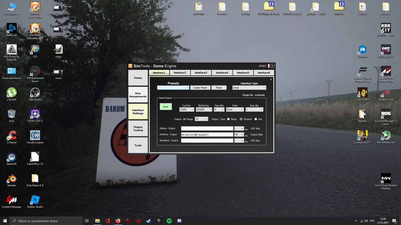Select the Binary output type radio button
This screenshot has width=401, height=225.
(229, 119)
